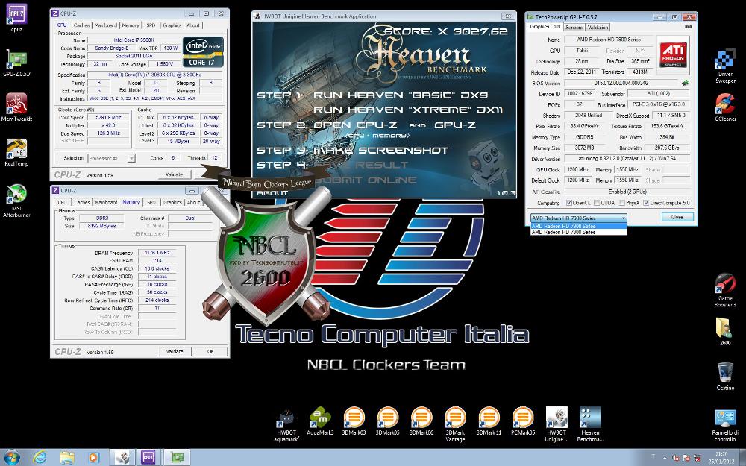Open SPD tab in top CPU-Z window
The image size is (746, 466).
(151, 25)
